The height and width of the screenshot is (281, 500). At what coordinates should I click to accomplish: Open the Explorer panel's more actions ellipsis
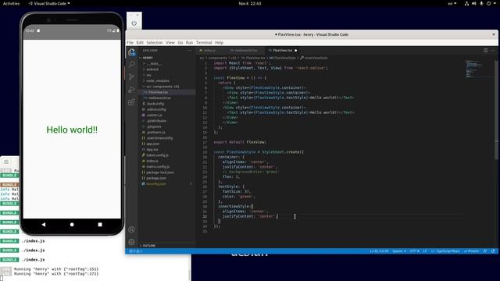[x=189, y=50]
